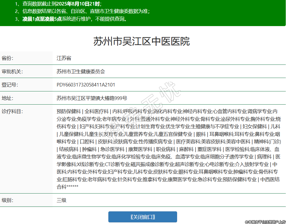Click the level value 三级
The width and height of the screenshot is (286, 224).
[62, 200]
